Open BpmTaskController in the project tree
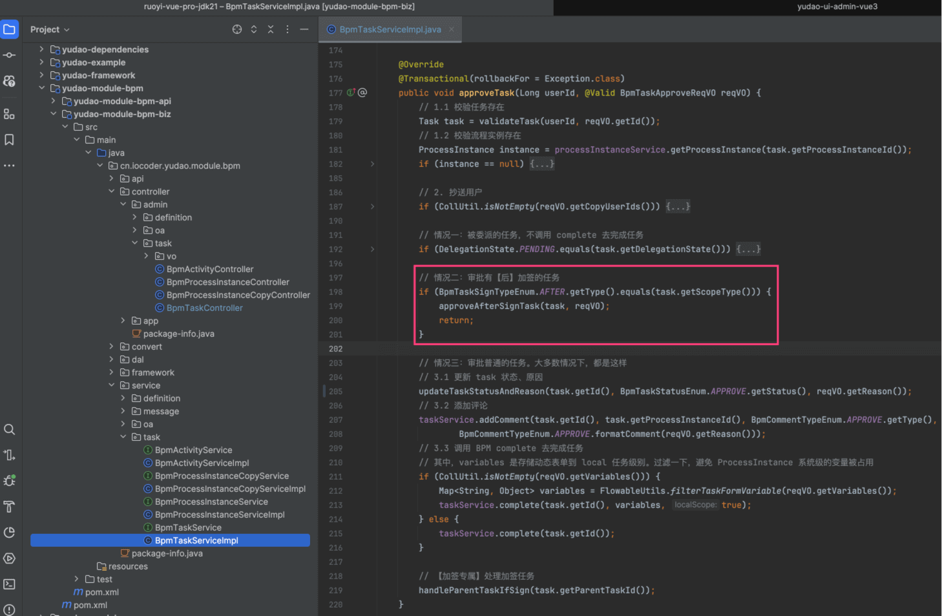 [204, 308]
